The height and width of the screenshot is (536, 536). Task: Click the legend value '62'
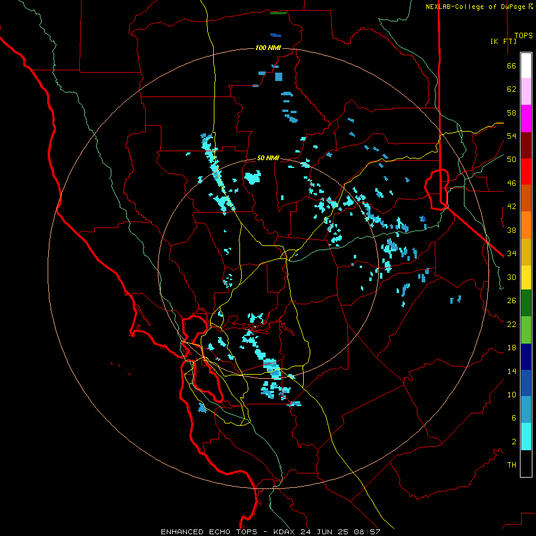(512, 89)
